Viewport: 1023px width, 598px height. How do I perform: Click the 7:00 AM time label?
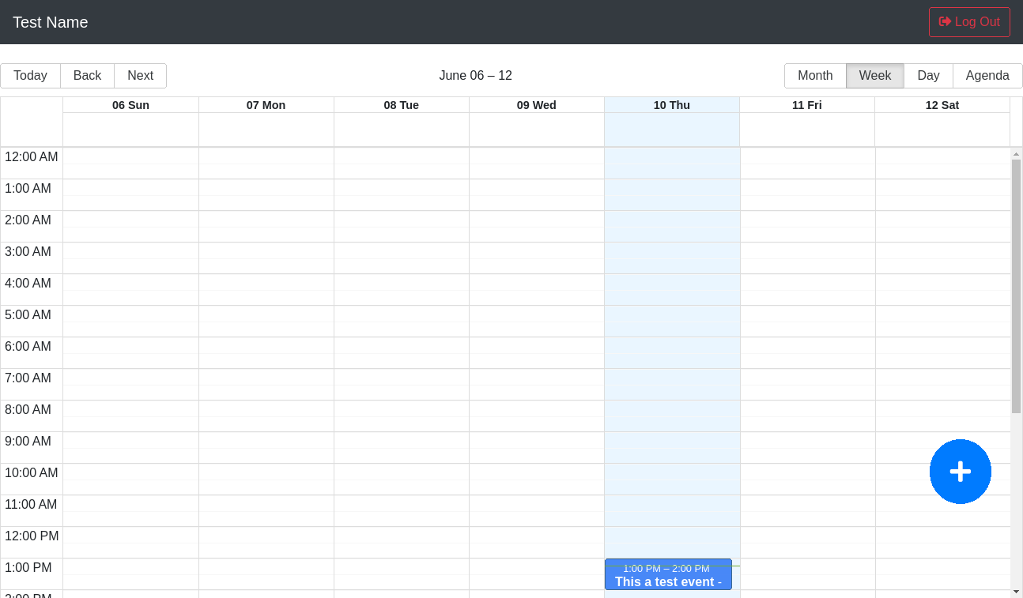pos(28,378)
